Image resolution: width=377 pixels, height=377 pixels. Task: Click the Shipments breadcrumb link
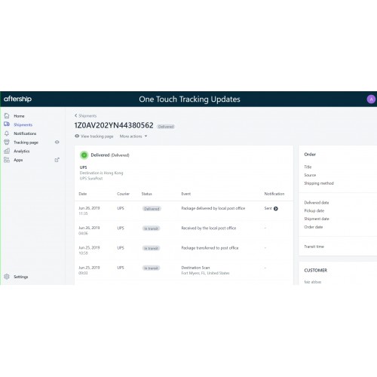[87, 116]
